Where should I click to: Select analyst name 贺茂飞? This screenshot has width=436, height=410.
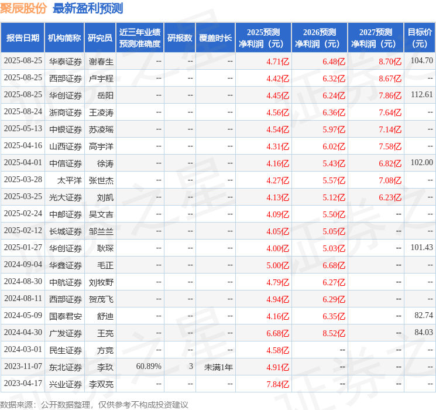pyautogui.click(x=101, y=299)
